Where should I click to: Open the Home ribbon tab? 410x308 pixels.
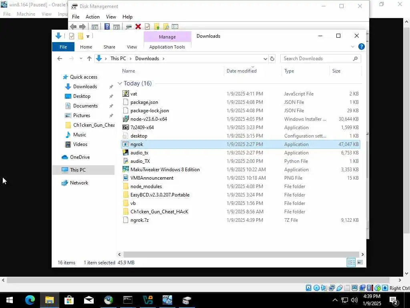pyautogui.click(x=86, y=47)
